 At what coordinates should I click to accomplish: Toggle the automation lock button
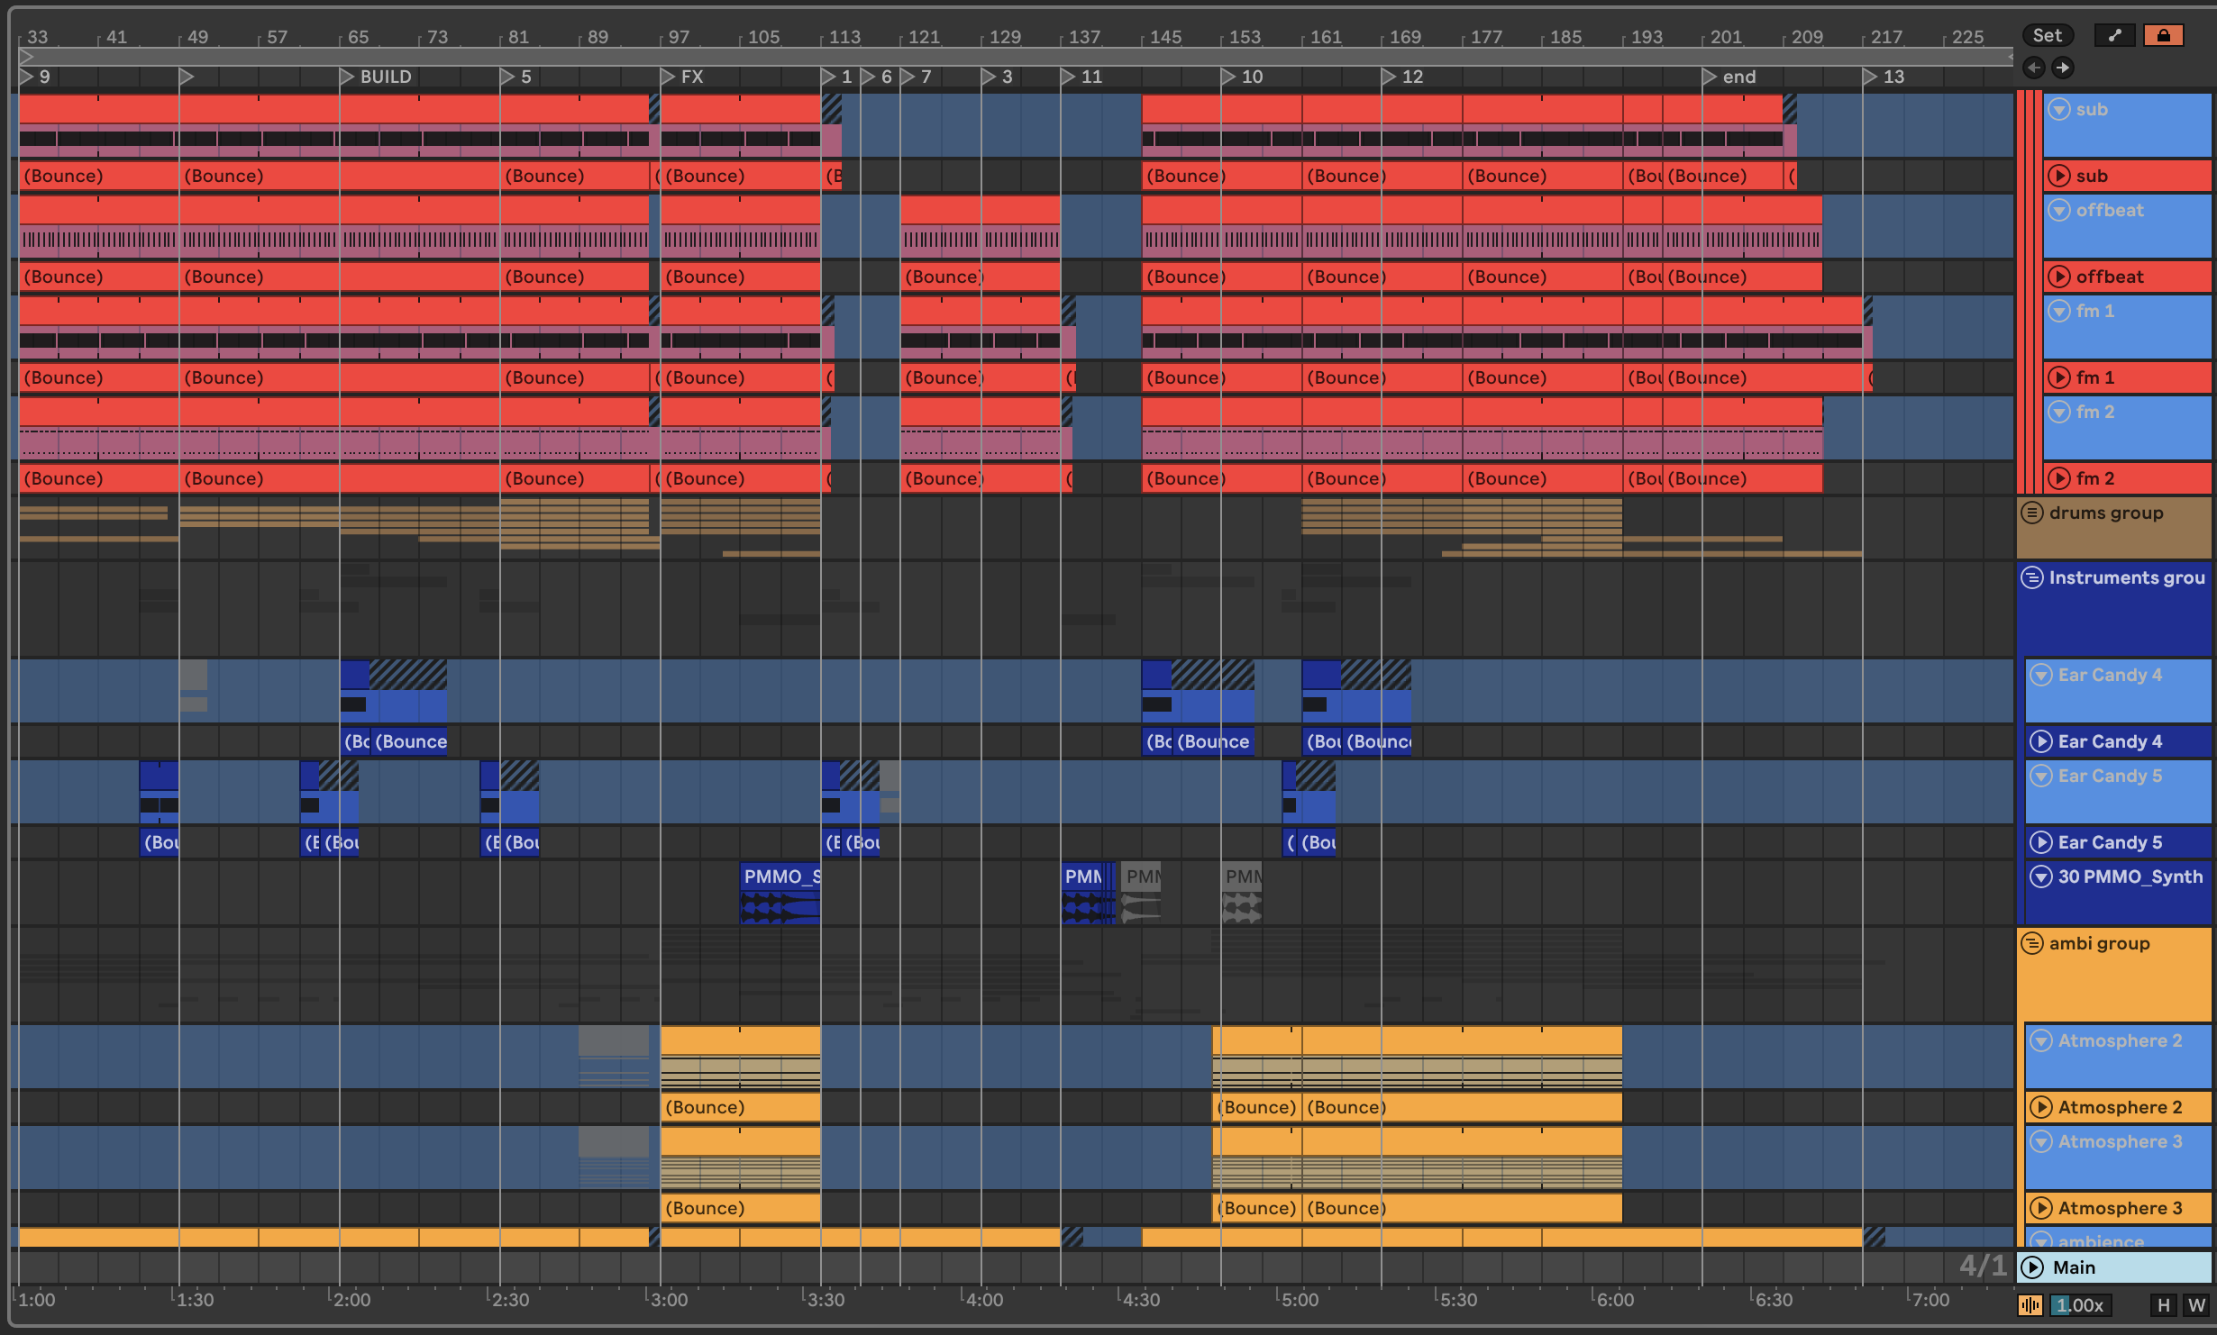pos(2163,35)
